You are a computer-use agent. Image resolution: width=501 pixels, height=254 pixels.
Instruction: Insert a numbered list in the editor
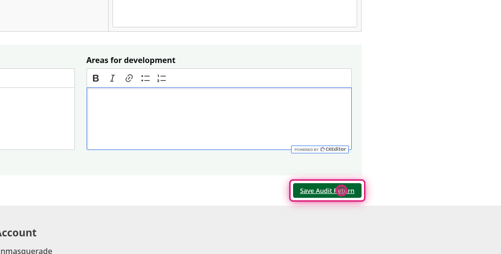[161, 78]
